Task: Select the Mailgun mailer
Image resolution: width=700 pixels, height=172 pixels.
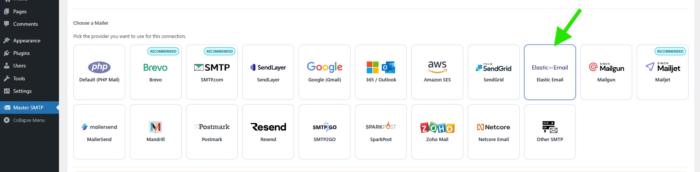Action: pyautogui.click(x=606, y=72)
